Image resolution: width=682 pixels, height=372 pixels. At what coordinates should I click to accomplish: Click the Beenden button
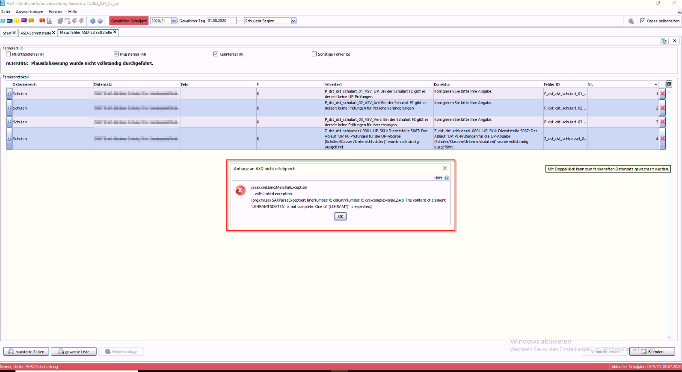pos(652,352)
